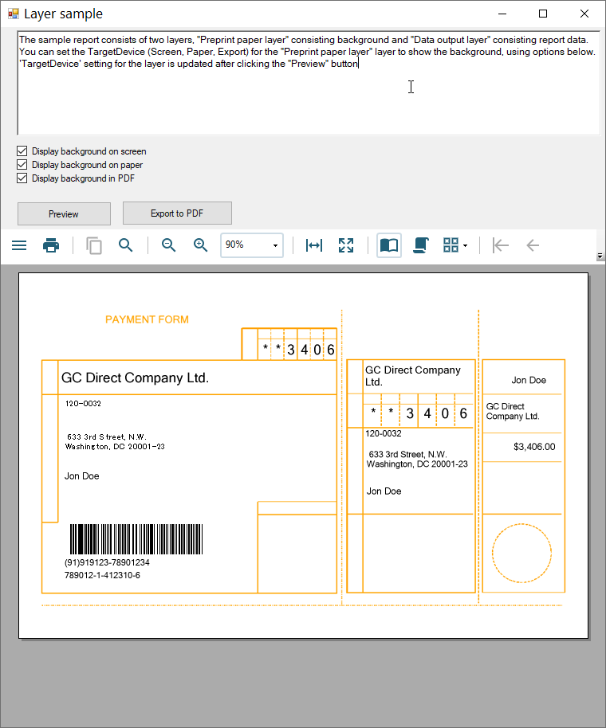Click the Zoom in magnifier

[200, 245]
